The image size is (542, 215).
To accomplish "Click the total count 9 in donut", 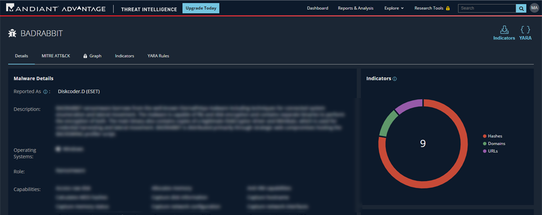I will pyautogui.click(x=423, y=144).
